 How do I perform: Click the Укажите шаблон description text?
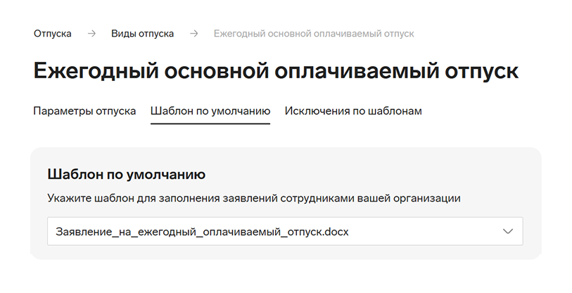254,199
